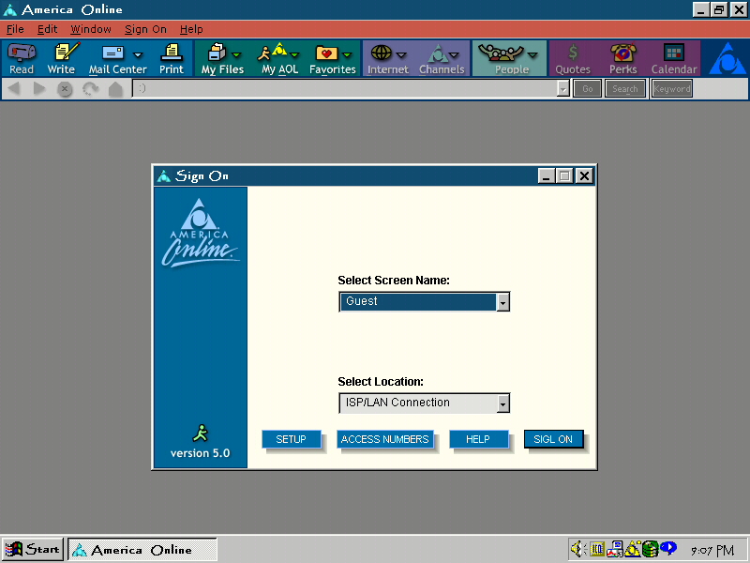Open the File menu

point(15,29)
